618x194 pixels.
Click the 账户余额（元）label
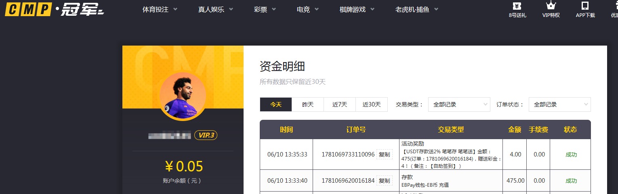tap(182, 181)
